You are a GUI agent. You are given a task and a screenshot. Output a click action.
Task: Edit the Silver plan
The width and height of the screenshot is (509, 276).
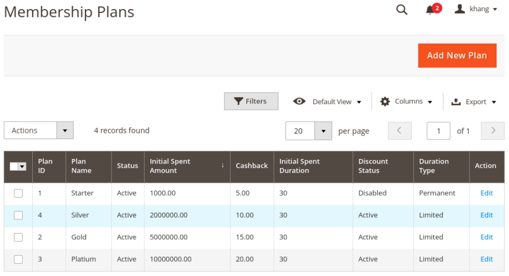point(486,215)
